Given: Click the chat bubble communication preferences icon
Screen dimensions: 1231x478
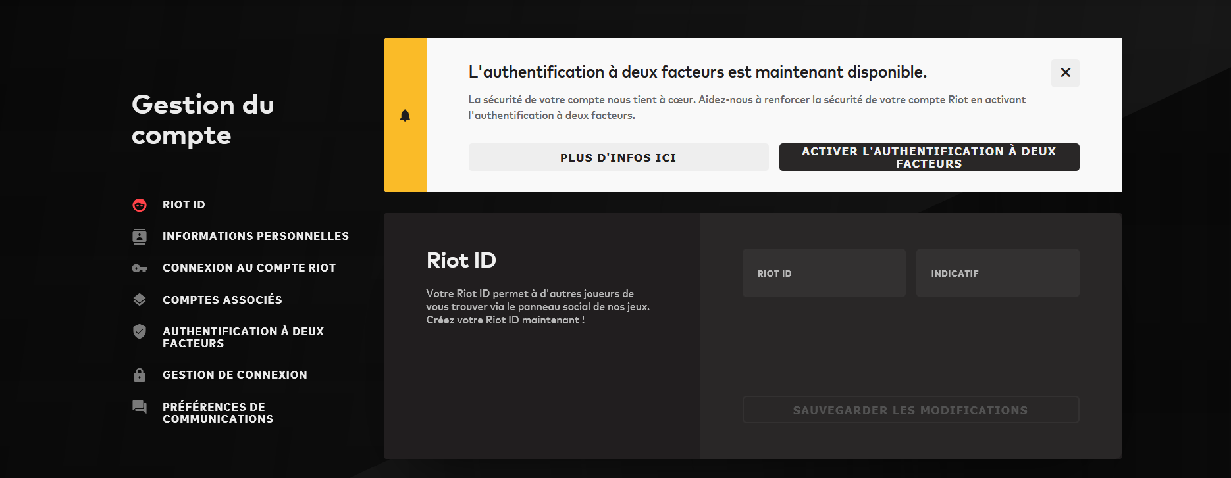Looking at the screenshot, I should pos(140,407).
